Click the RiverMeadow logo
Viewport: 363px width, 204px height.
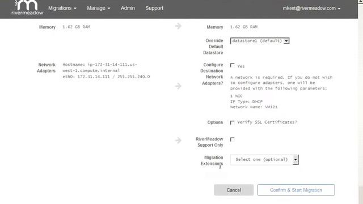point(27,8)
